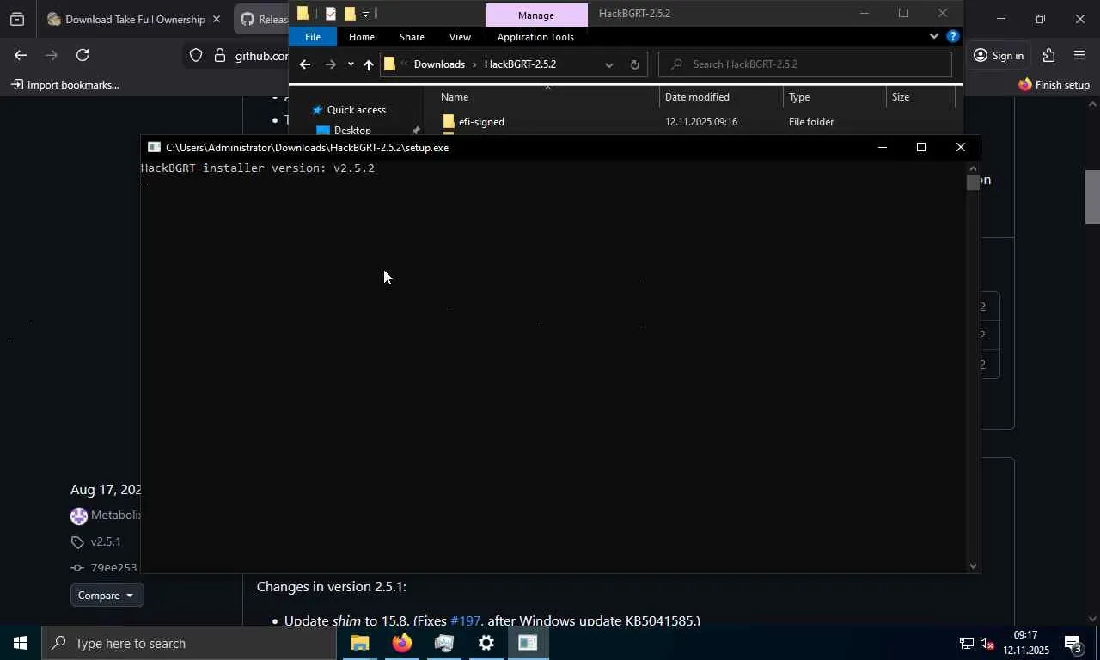Viewport: 1100px width, 660px height.
Task: Select the efi-signed folder
Action: pyautogui.click(x=481, y=122)
